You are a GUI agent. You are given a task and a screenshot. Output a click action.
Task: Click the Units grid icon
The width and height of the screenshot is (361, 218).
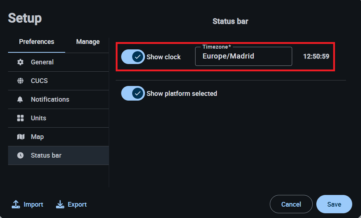(21, 118)
